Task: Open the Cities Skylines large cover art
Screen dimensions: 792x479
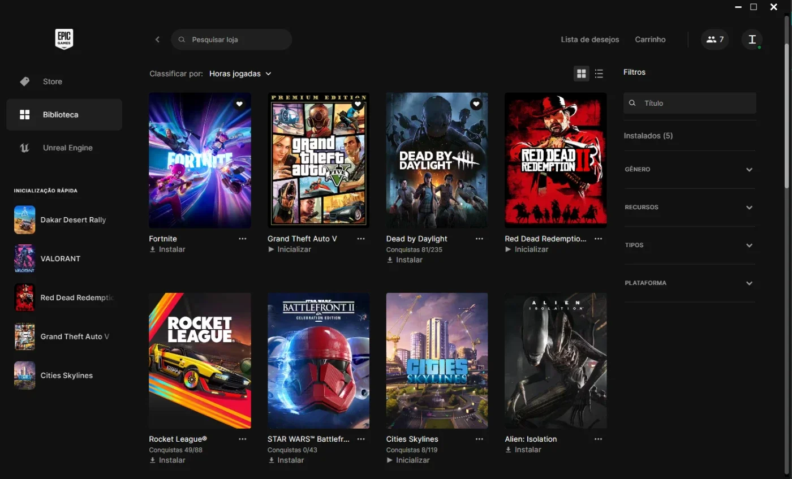Action: point(437,361)
